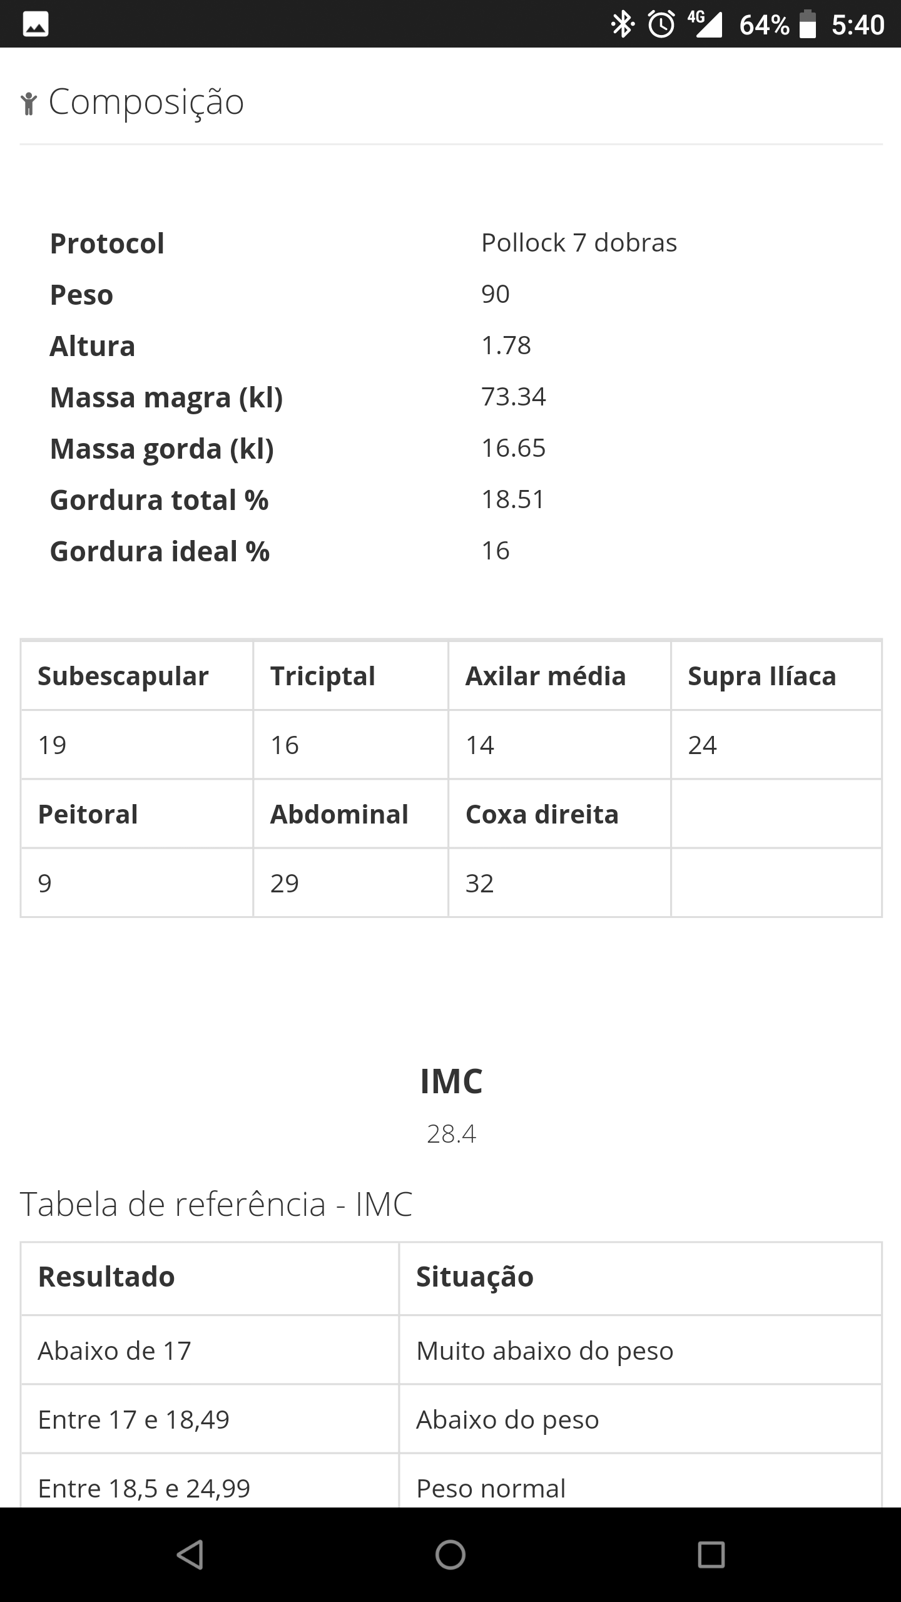Tap the Abdominal skinfold value 29
Image resolution: width=901 pixels, height=1602 pixels.
285,884
